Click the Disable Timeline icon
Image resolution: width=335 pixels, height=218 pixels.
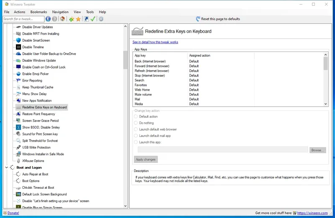pos(18,47)
